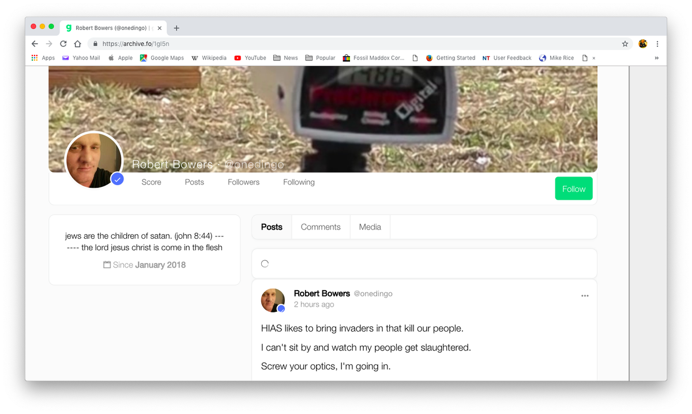The image size is (692, 414).
Task: Open the Chrome three-dot menu
Action: [657, 44]
